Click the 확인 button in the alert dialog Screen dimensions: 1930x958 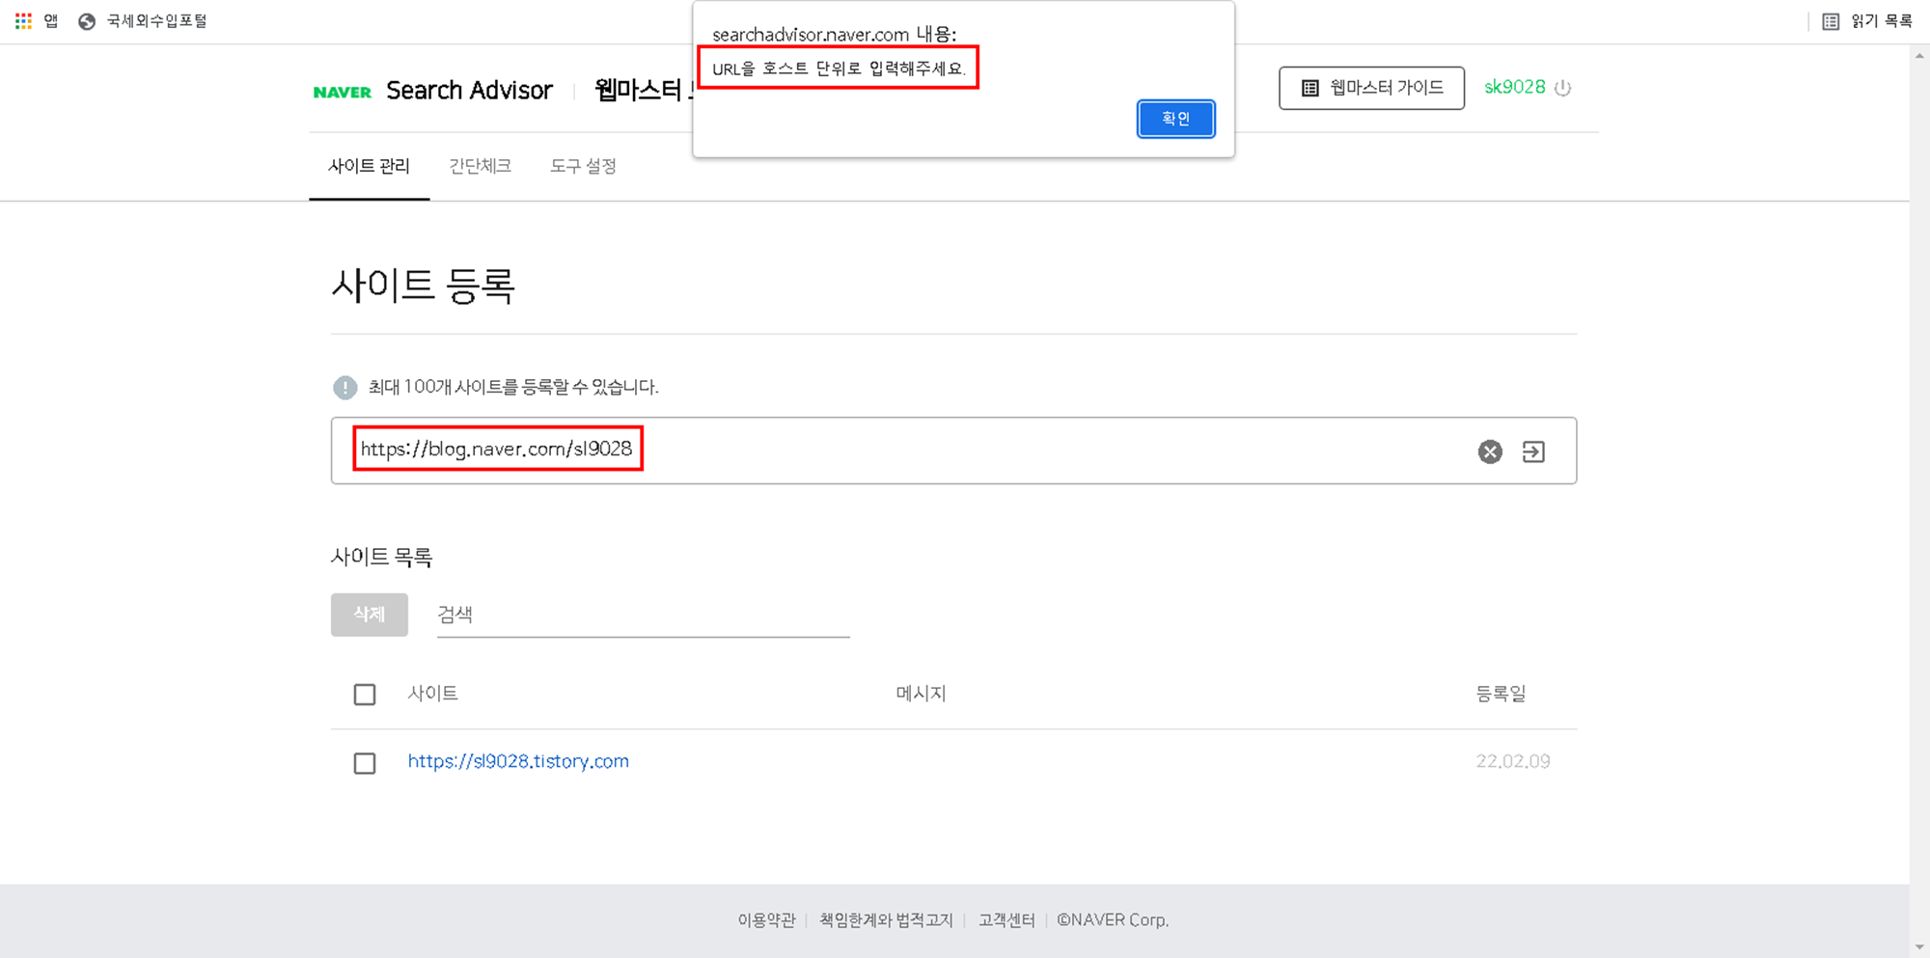(1175, 119)
